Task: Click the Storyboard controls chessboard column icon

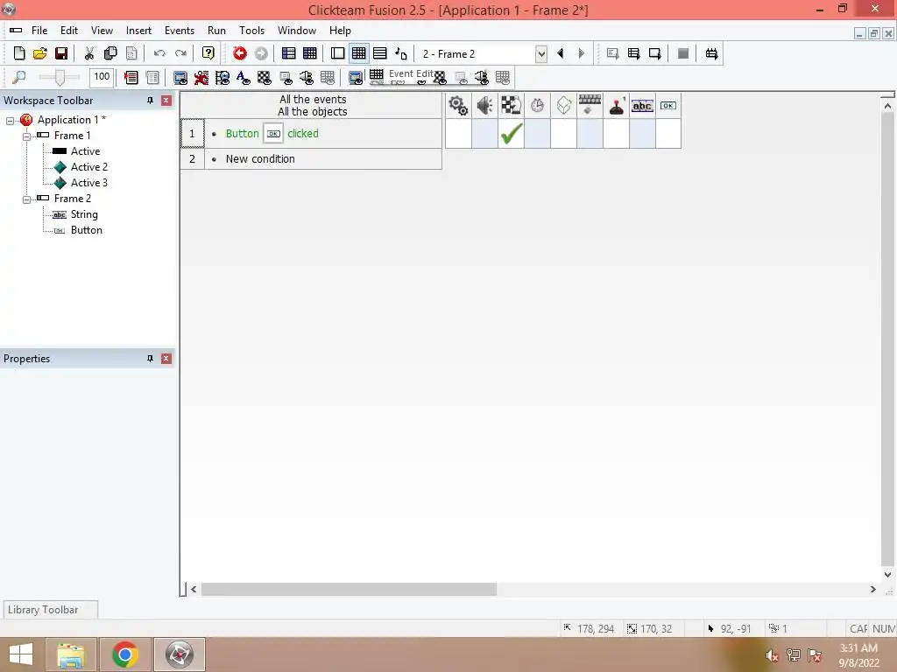Action: (511, 106)
